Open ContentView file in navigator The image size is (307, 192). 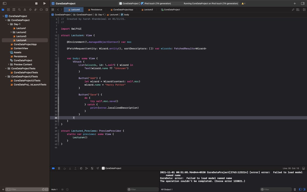pyautogui.click(x=21, y=48)
